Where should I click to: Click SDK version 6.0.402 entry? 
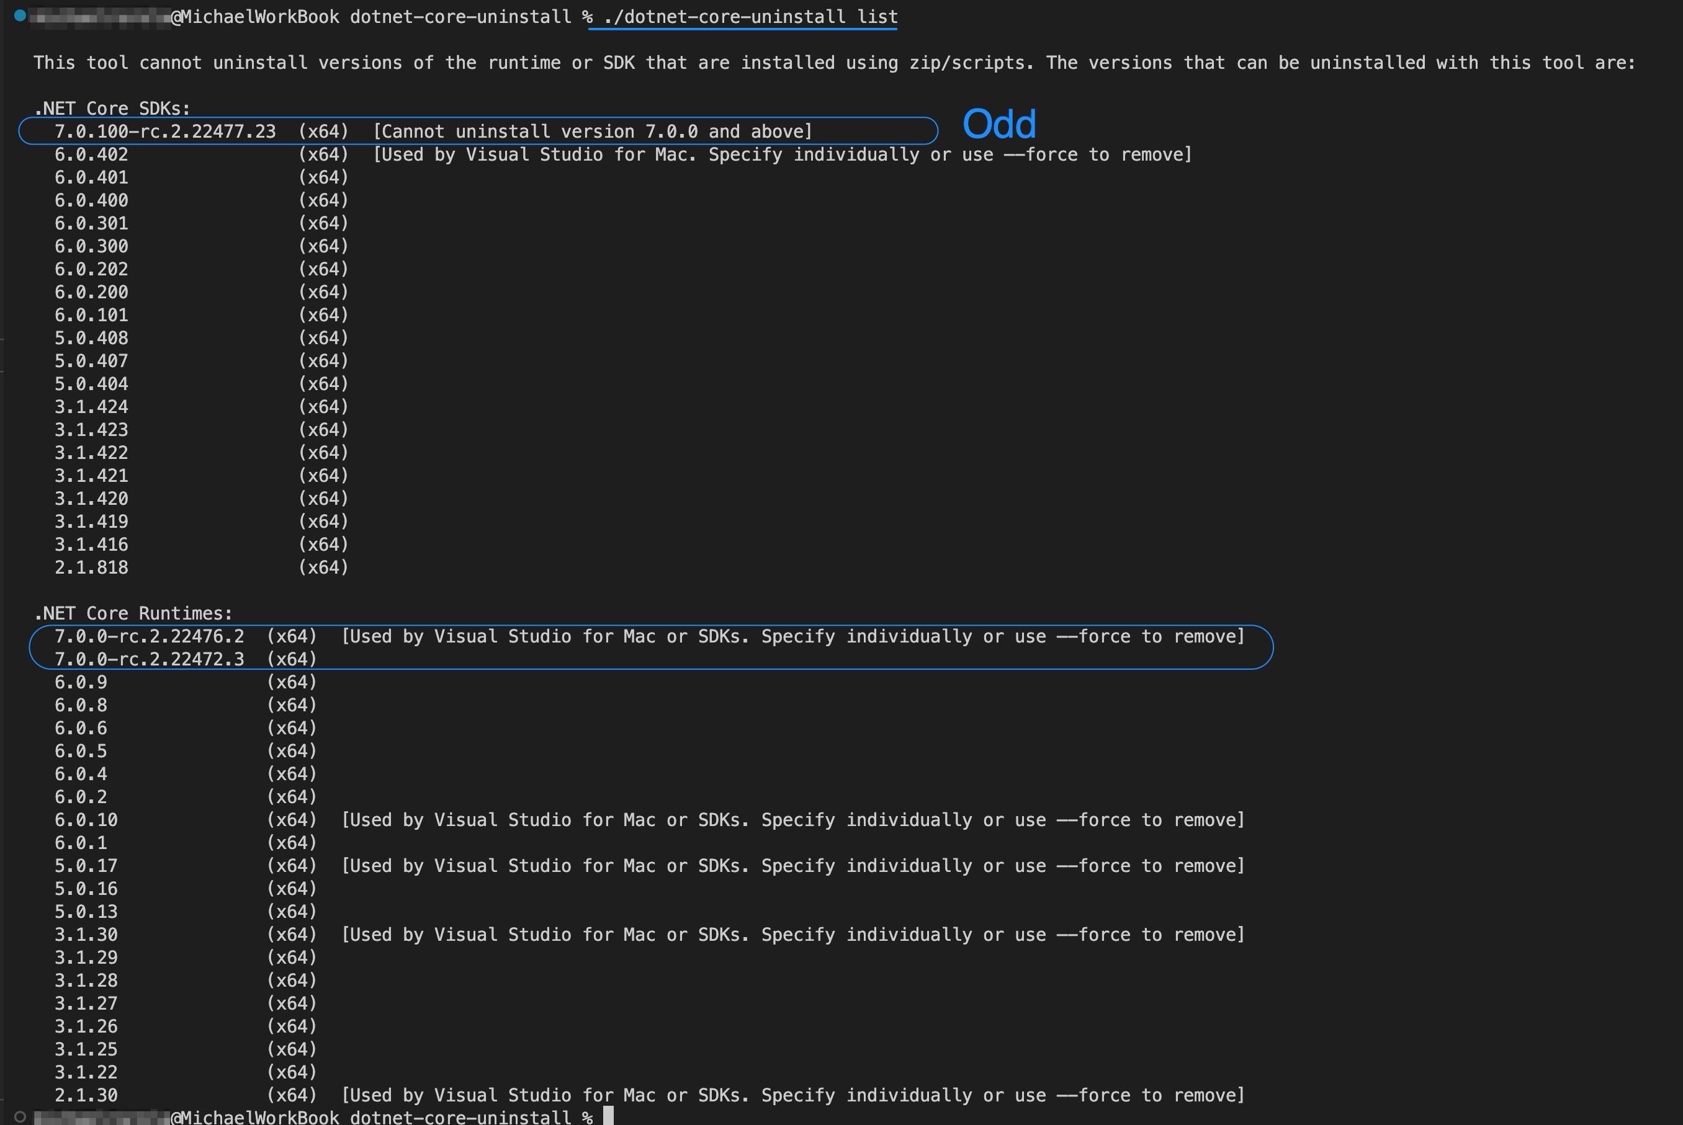tap(91, 154)
